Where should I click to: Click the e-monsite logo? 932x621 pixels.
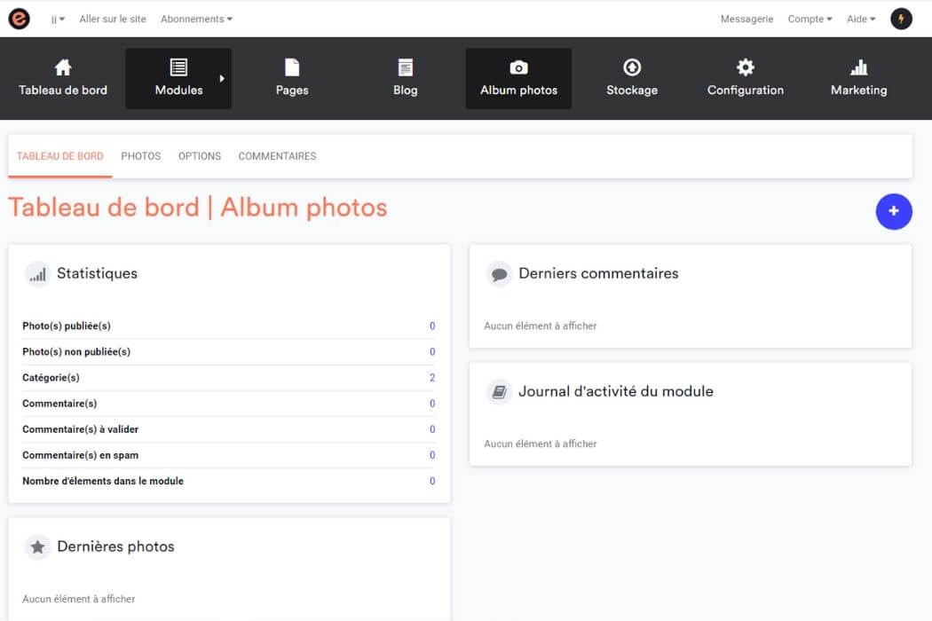tap(19, 18)
